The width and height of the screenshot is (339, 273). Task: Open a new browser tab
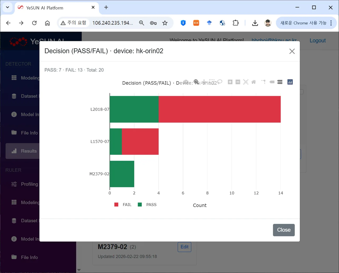(x=106, y=7)
